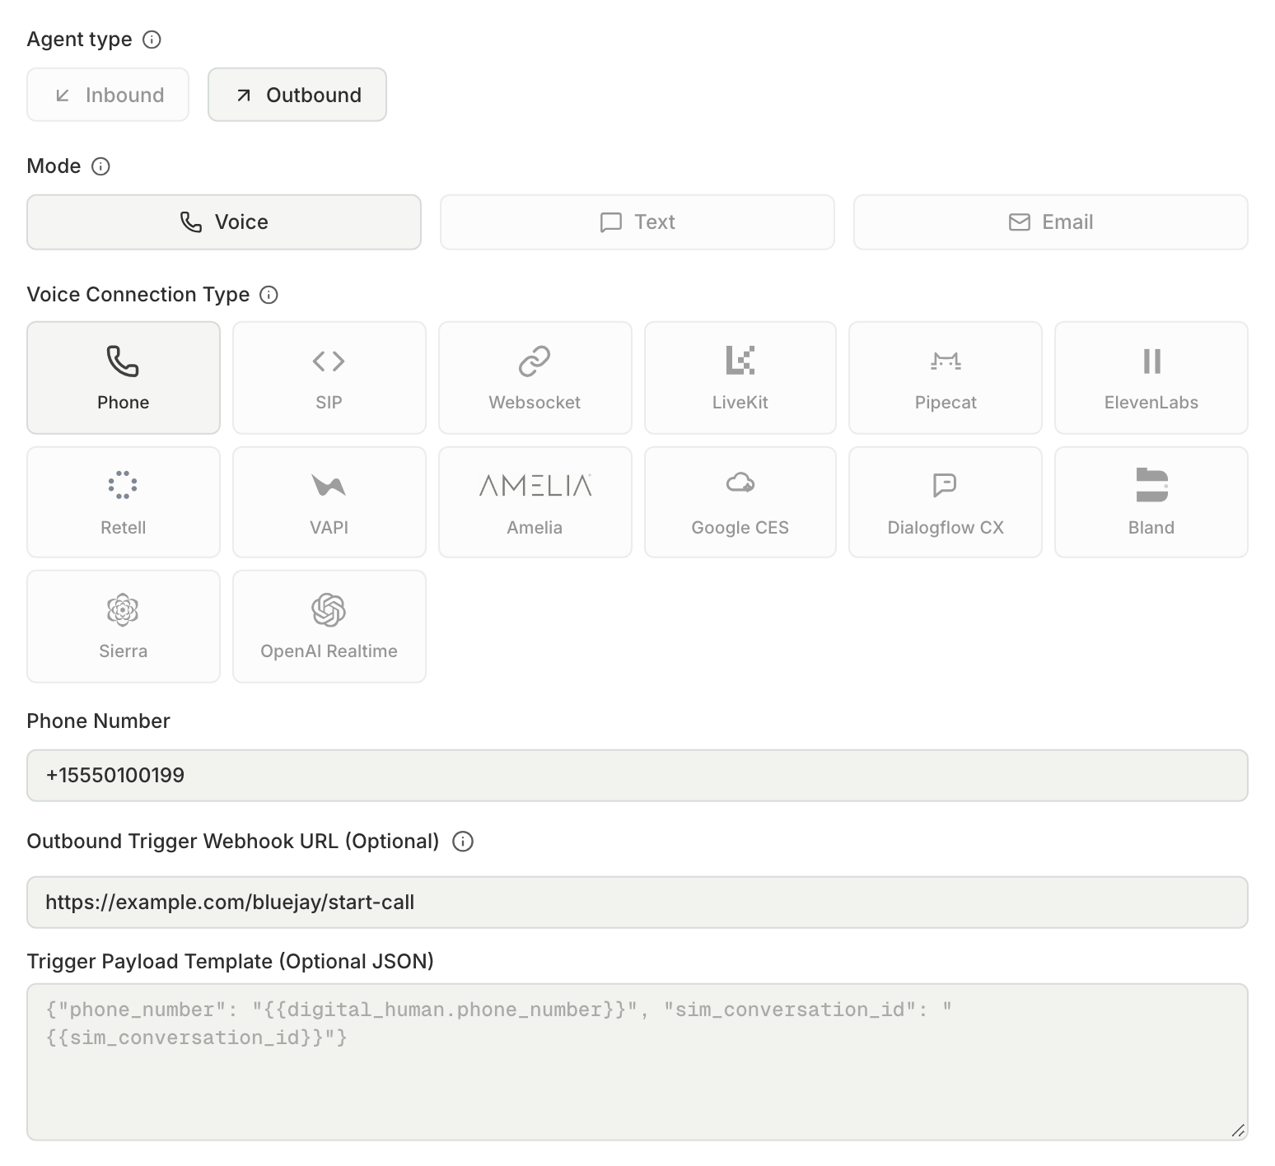Image resolution: width=1275 pixels, height=1166 pixels.
Task: Select the LiveKit connection type
Action: [740, 378]
